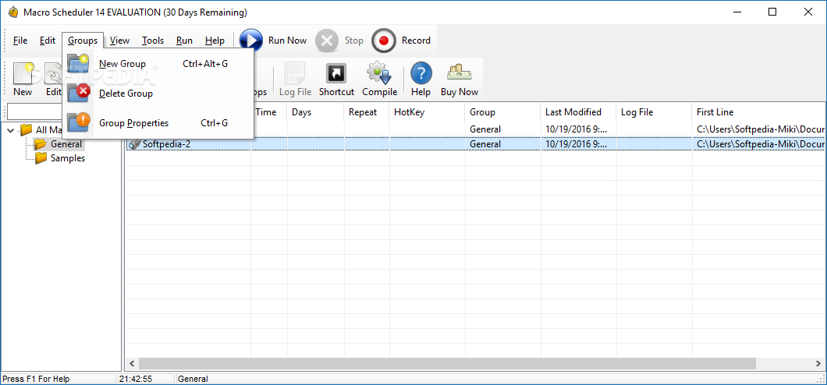827x385 pixels.
Task: Maximize the Macro Scheduler window
Action: point(772,12)
